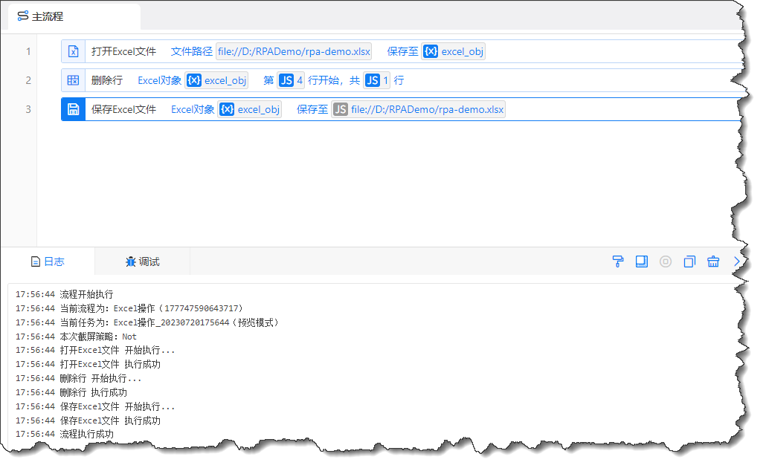Click the log format paint roller icon
The height and width of the screenshot is (471, 766).
[618, 262]
